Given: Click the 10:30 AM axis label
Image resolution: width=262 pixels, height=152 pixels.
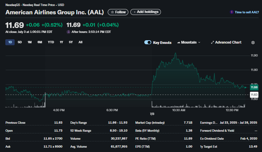Looking at the screenshot, I should tap(179, 110).
